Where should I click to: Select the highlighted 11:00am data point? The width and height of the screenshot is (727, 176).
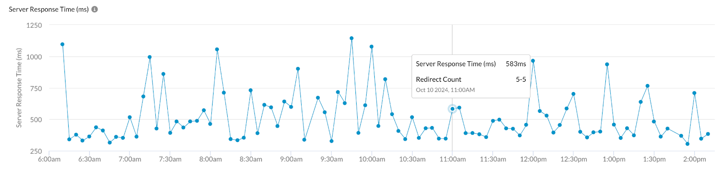pos(452,109)
